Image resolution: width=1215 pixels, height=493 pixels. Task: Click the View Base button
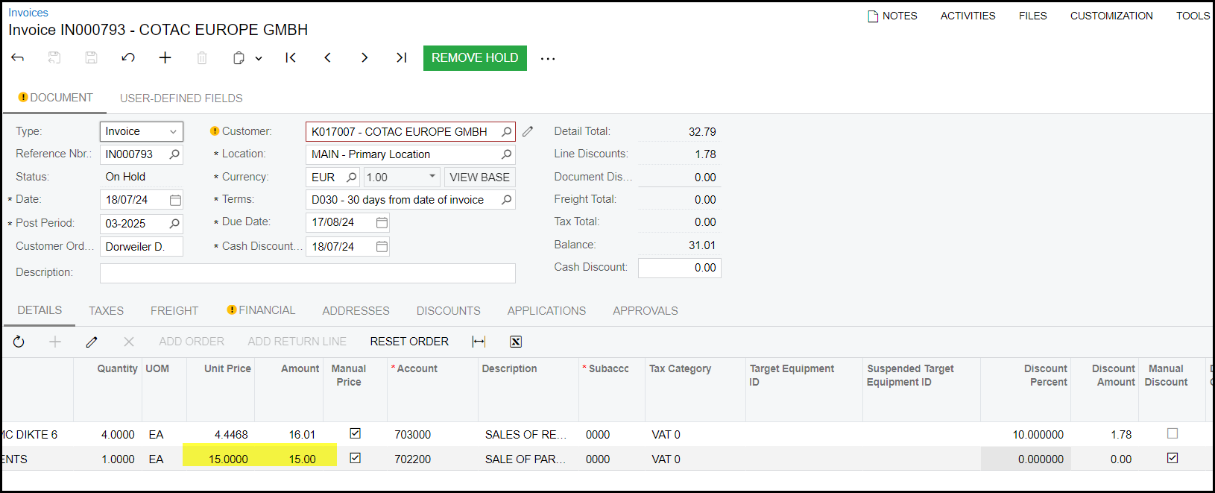(x=479, y=178)
